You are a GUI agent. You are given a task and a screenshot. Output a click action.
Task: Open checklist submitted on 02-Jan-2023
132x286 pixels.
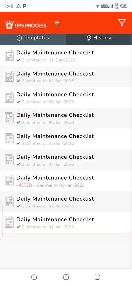[x=66, y=202]
